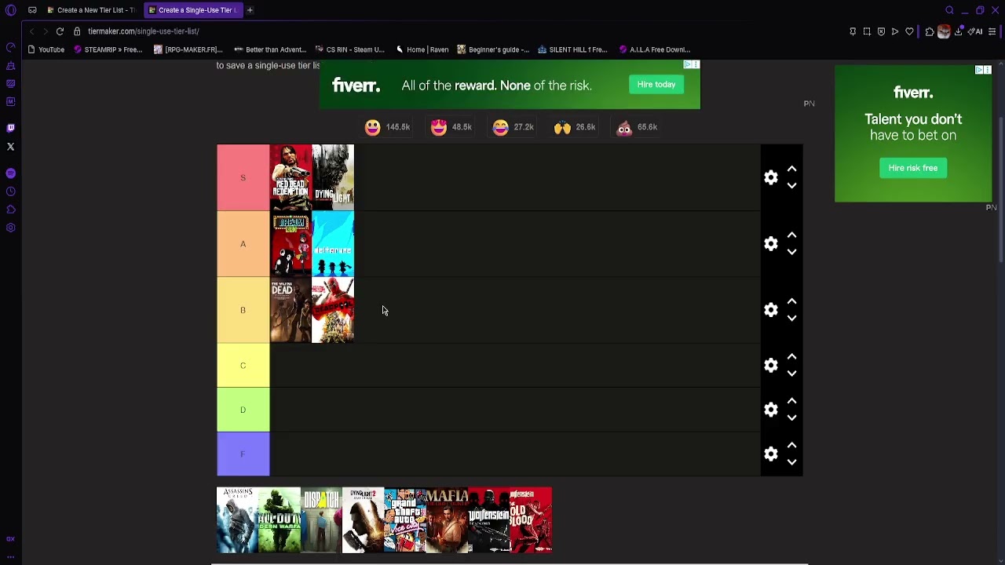1005x565 pixels.
Task: Switch to Create a New Tier List tab
Action: pyautogui.click(x=91, y=10)
